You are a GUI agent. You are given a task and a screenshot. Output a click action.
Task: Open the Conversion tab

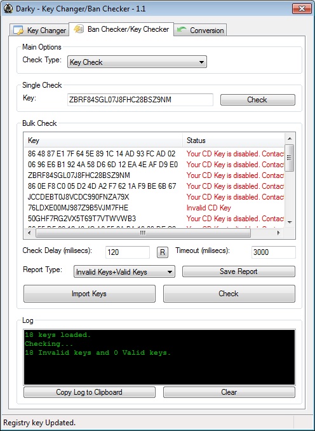pyautogui.click(x=201, y=30)
